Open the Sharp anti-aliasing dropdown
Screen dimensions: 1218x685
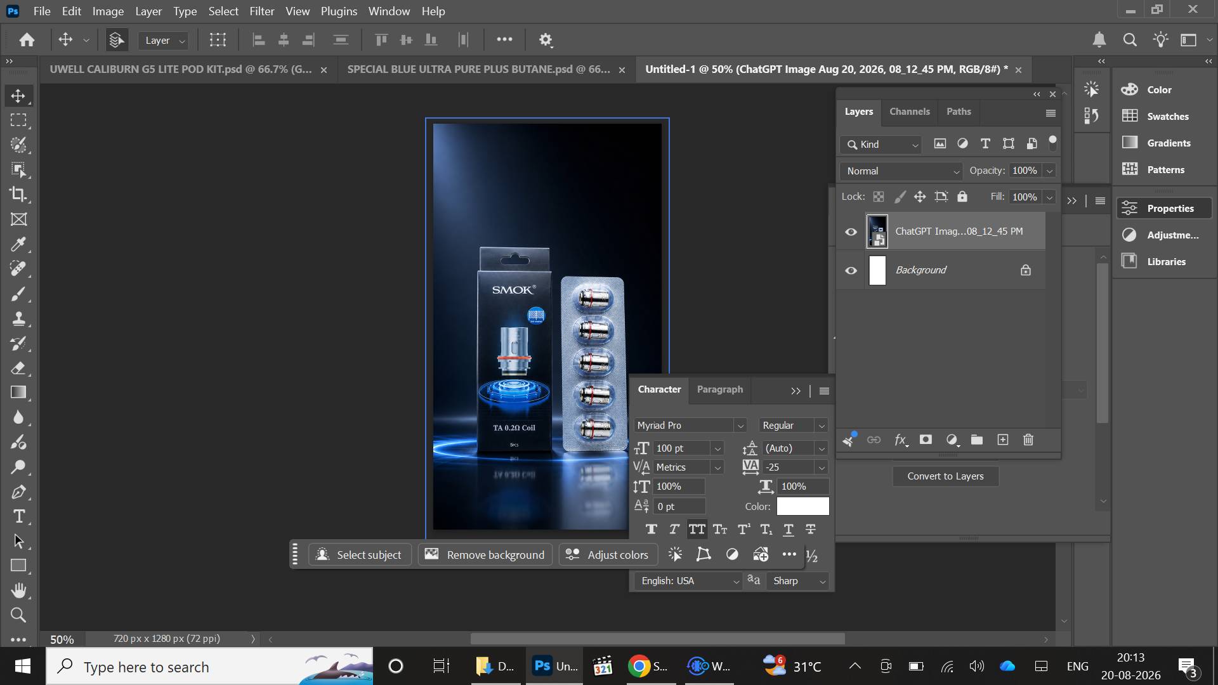(x=799, y=581)
